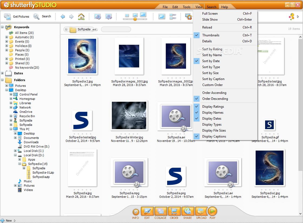Expand the Dates section
Screen dimensions: 303x223
2,73
